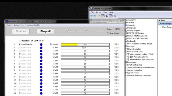
Task: Select DVD/CD-ROM drives tree node
Action: click(135, 33)
